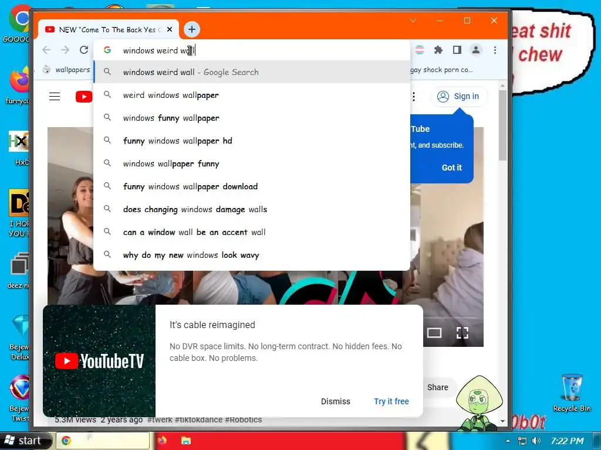The width and height of the screenshot is (601, 450).
Task: Toggle theater mode on the video player
Action: (434, 333)
